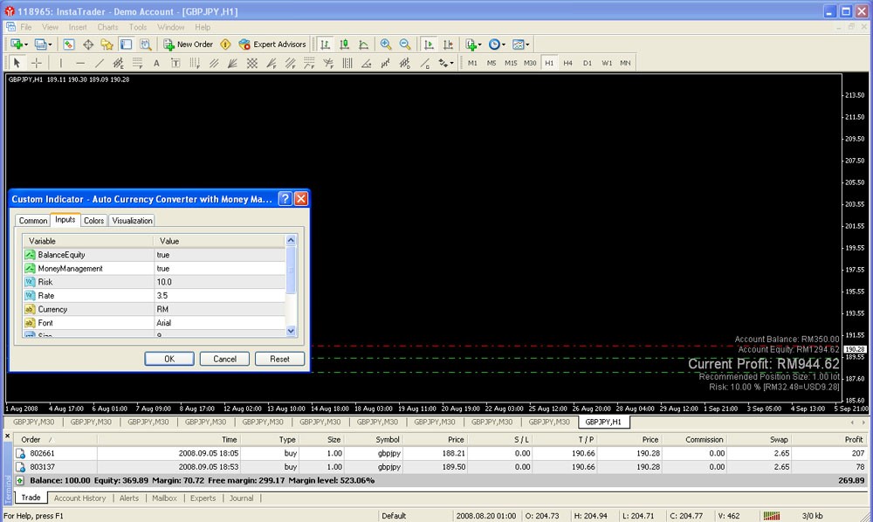This screenshot has height=522, width=873.
Task: Click the Expert Advisors button
Action: [x=272, y=45]
